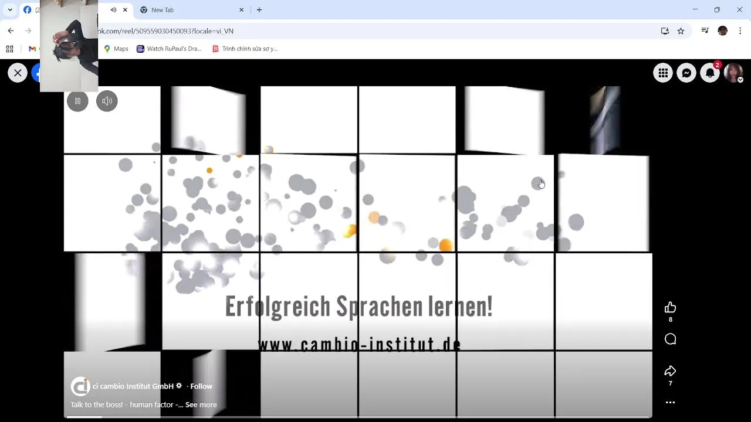
Task: Open the media controls icon
Action: pos(705,31)
